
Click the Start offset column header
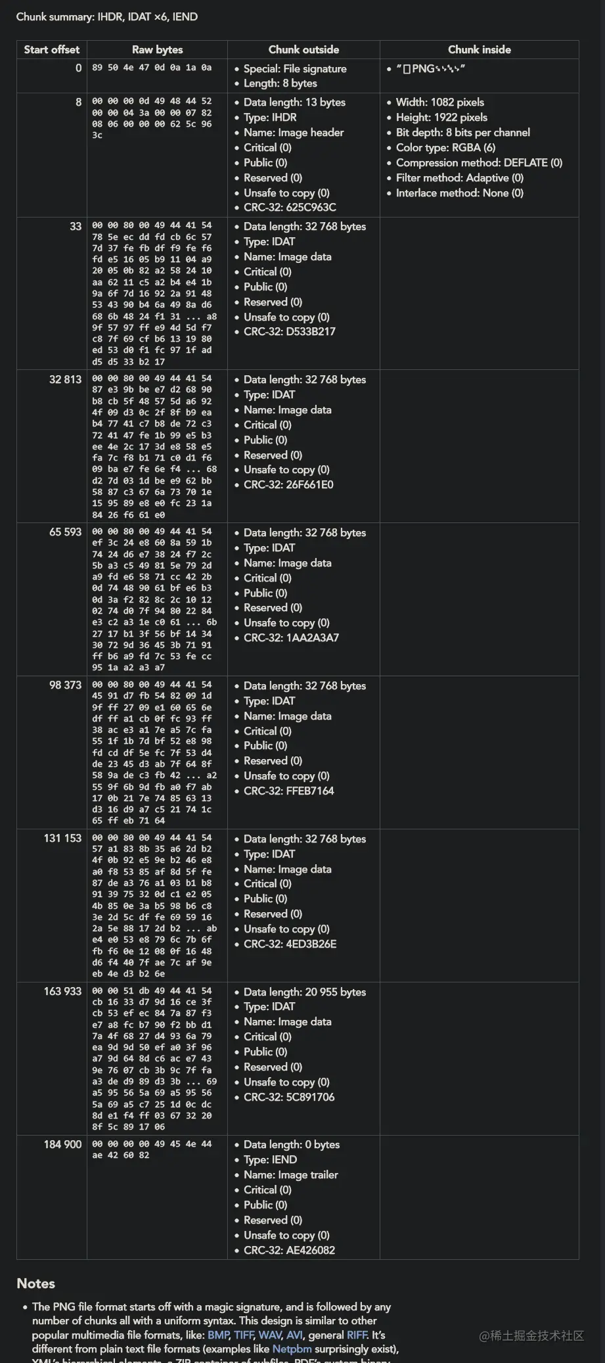click(52, 49)
